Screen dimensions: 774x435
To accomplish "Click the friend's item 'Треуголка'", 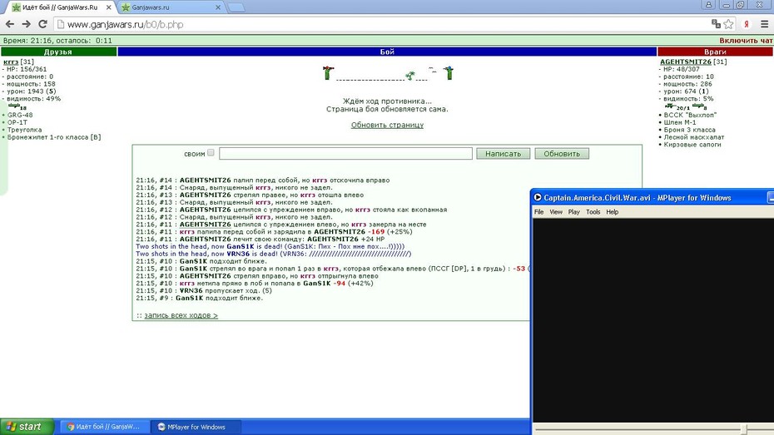I will click(24, 130).
